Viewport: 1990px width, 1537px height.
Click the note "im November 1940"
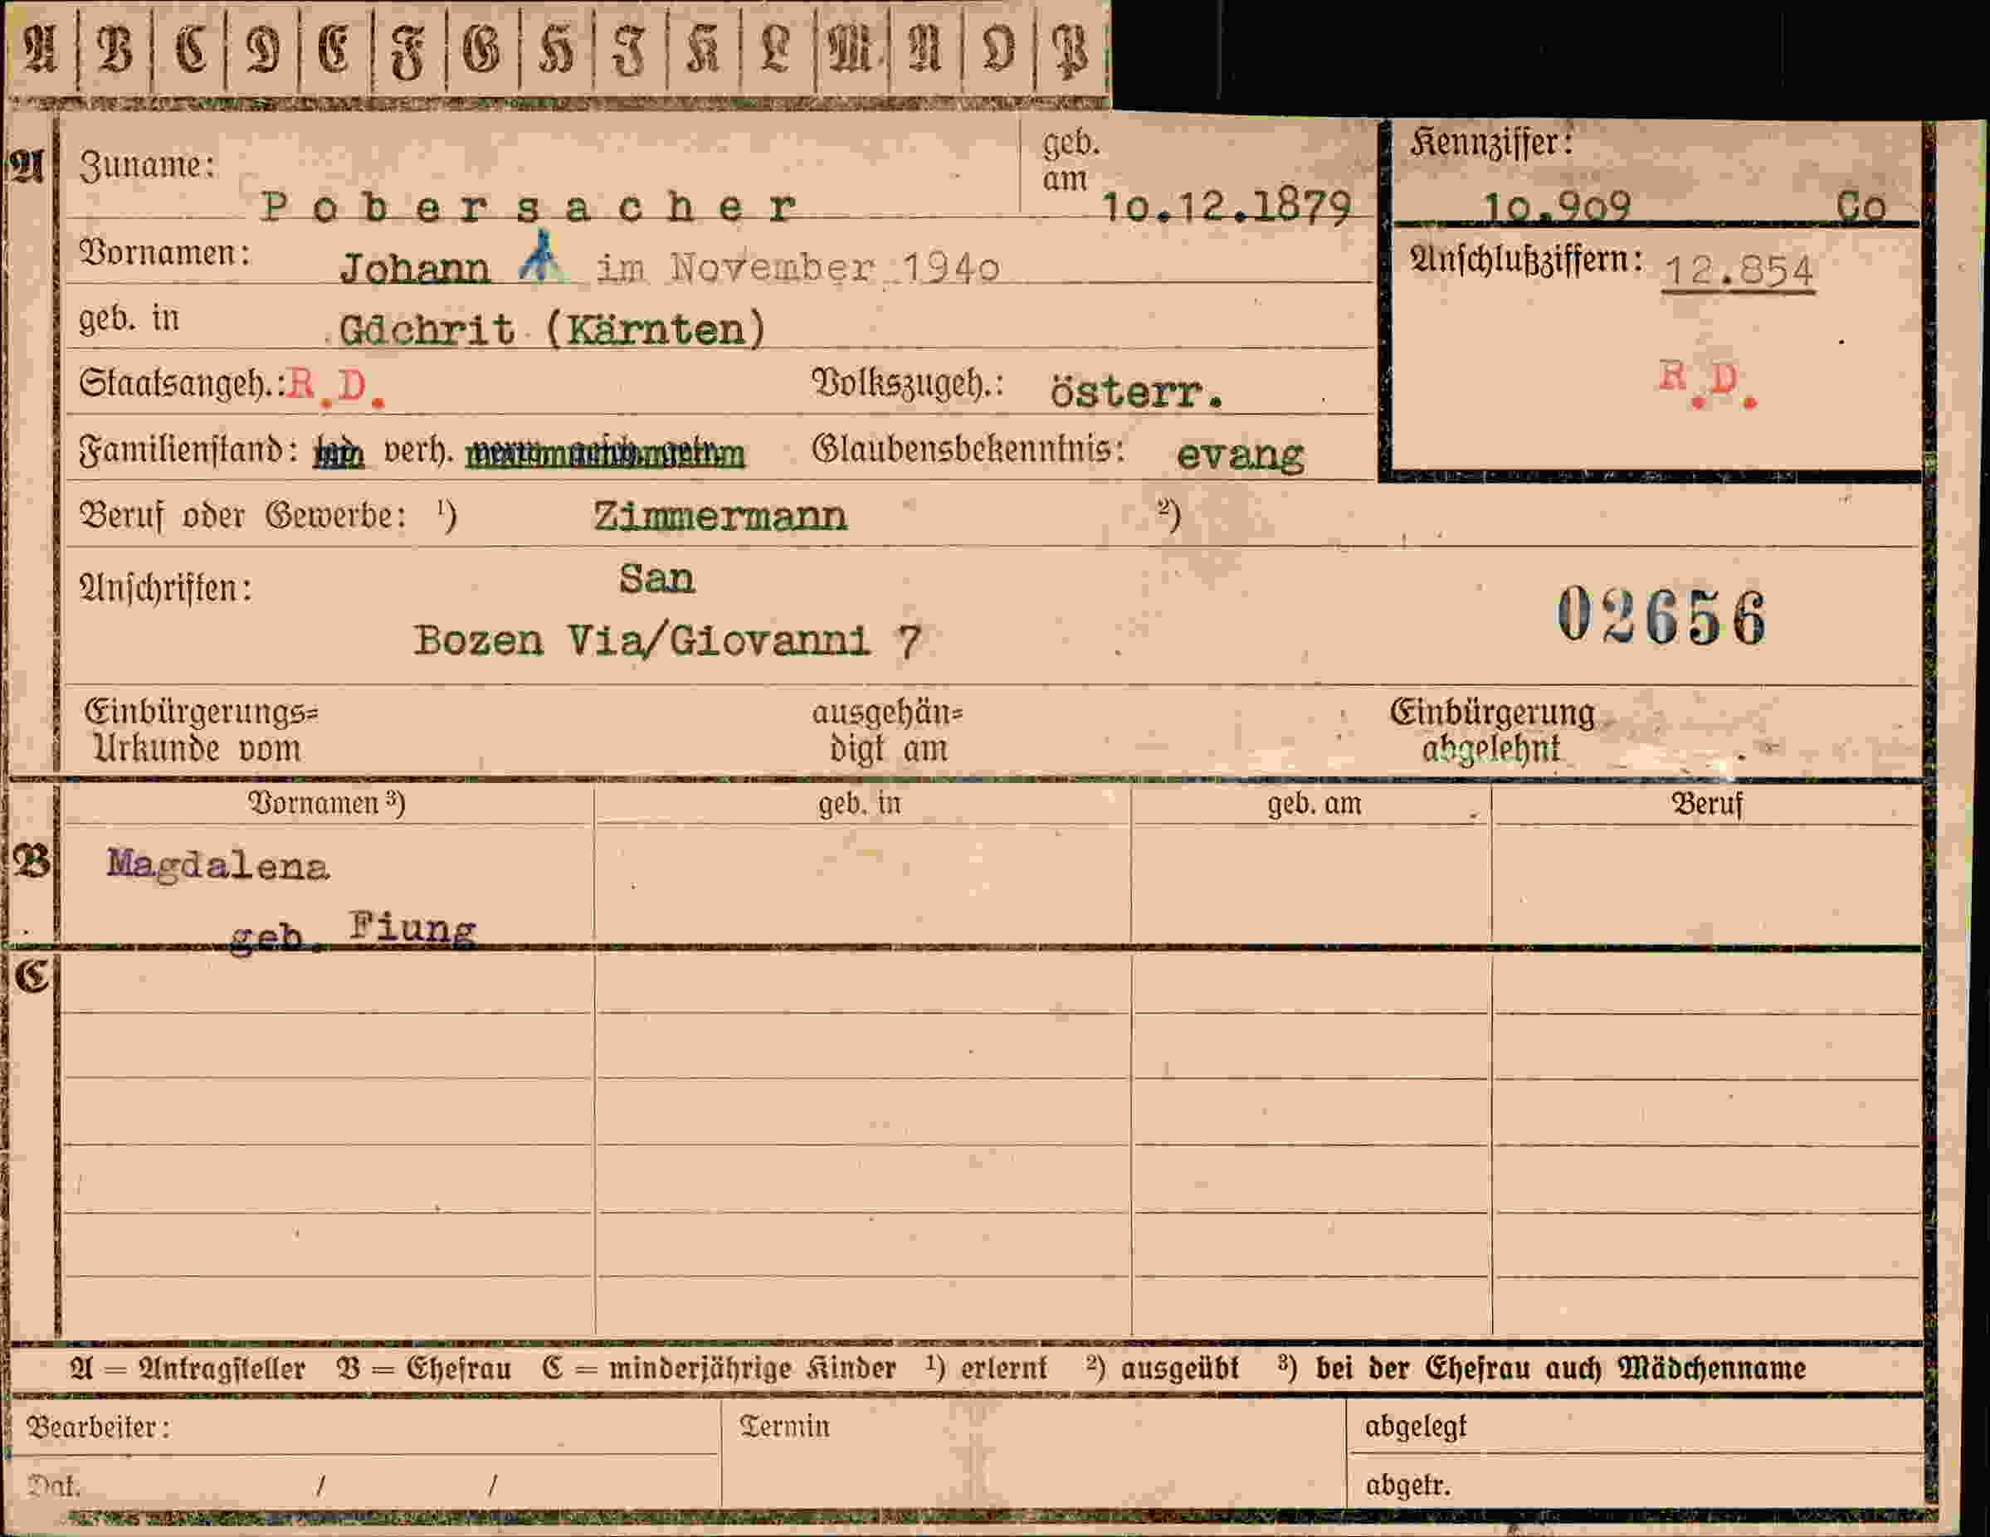coord(798,268)
